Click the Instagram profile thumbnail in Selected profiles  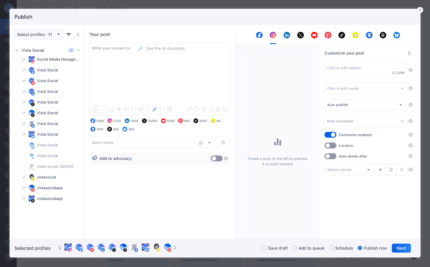68,248
